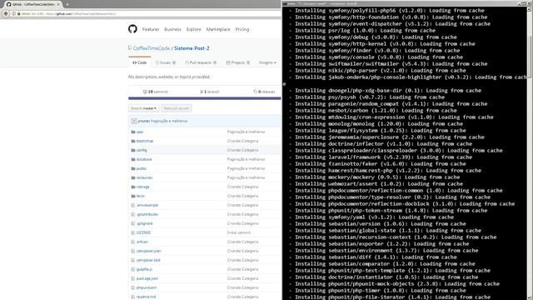The width and height of the screenshot is (533, 300).
Task: Switch to the Projects tab
Action: click(x=238, y=62)
